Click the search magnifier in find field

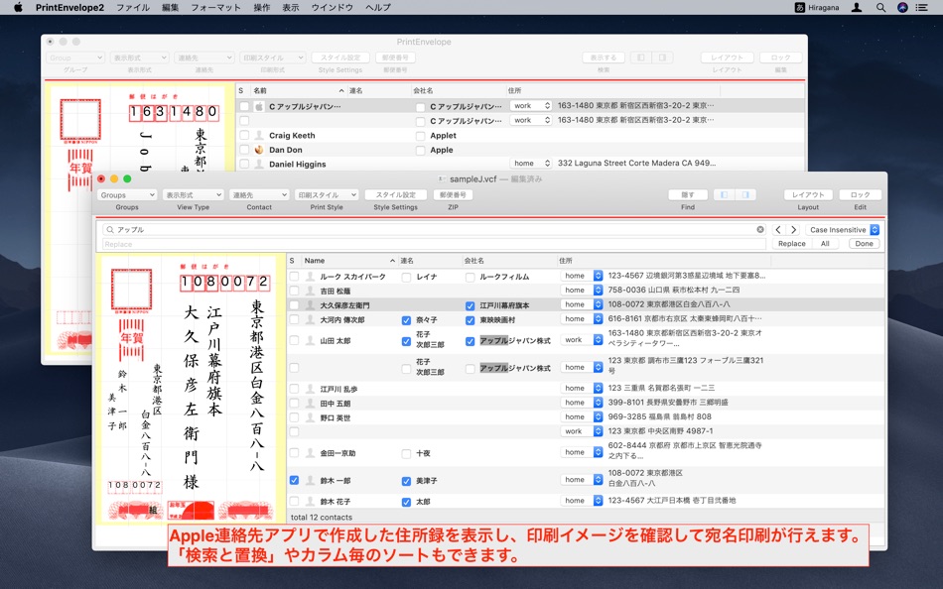pyautogui.click(x=109, y=230)
